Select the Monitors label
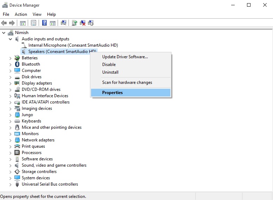This screenshot has height=200, width=273. coord(30,134)
